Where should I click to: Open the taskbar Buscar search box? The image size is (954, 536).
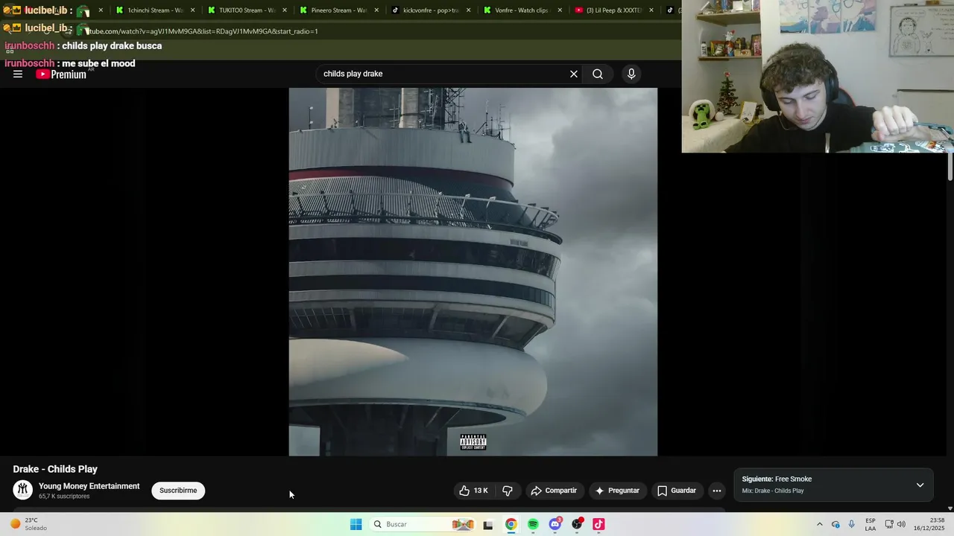pyautogui.click(x=423, y=524)
